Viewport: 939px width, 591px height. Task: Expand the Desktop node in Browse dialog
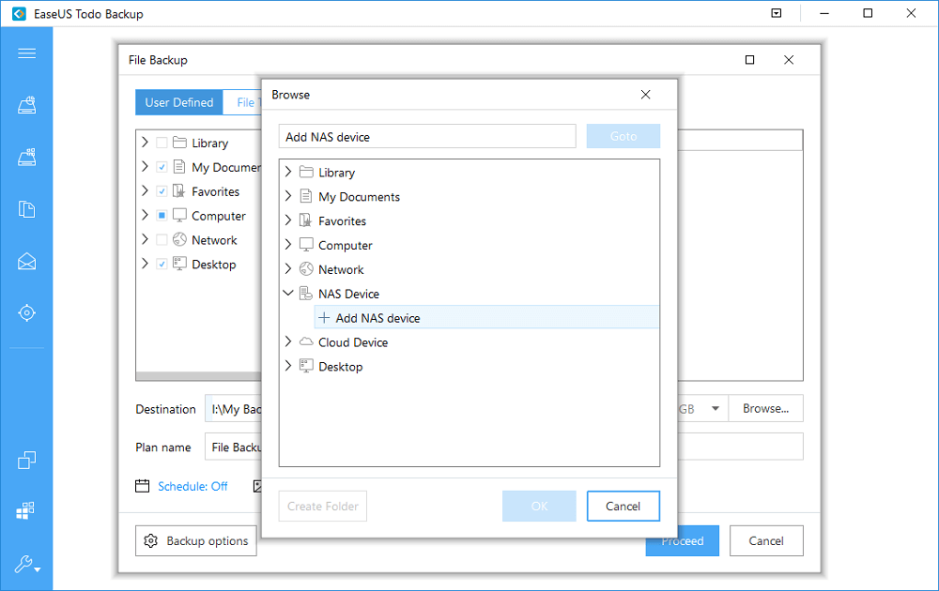click(x=288, y=366)
